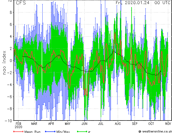Screen dimensions: 172x133
Task: Click the sigma symbol legend text
Action: coord(89,132)
